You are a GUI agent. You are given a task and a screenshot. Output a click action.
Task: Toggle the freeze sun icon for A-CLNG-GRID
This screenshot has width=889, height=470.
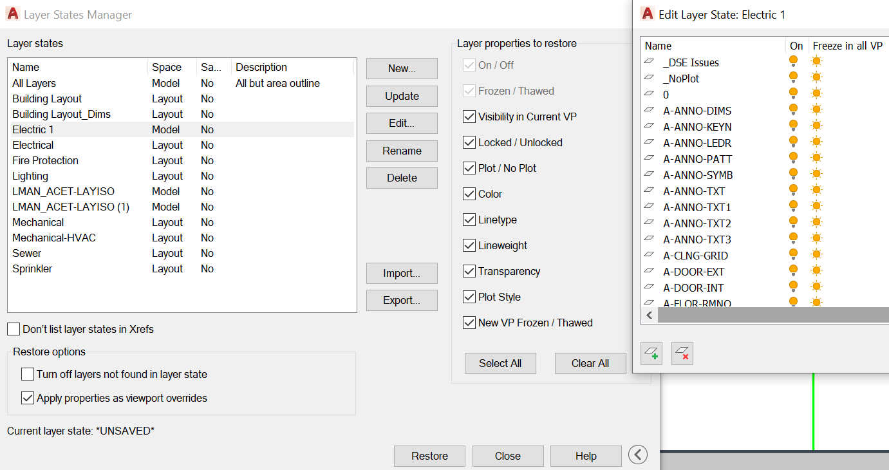[816, 255]
